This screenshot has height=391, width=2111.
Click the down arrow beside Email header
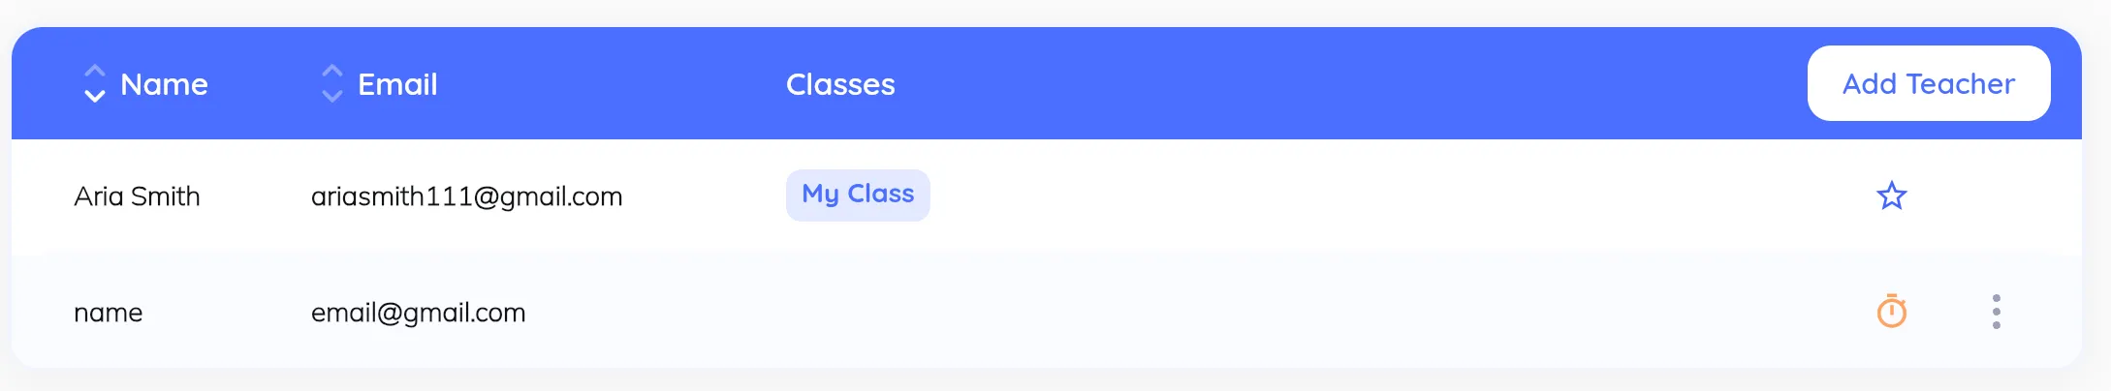(332, 96)
